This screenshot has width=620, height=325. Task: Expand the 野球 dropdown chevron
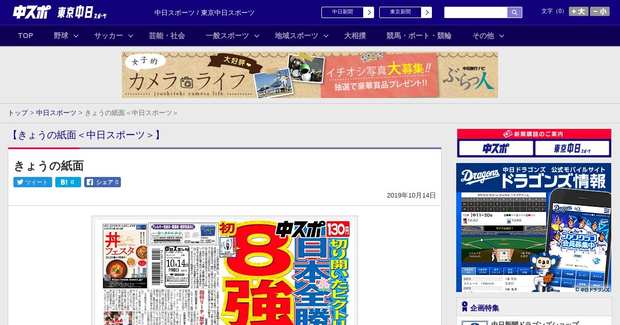76,36
